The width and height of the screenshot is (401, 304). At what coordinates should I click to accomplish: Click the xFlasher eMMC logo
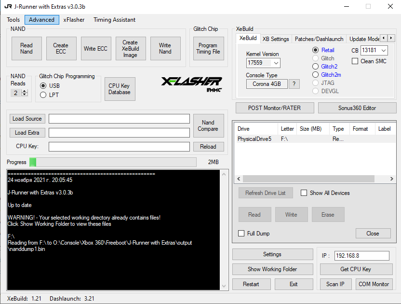[191, 84]
